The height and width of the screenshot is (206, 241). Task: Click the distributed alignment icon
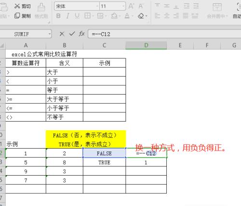coord(195,16)
